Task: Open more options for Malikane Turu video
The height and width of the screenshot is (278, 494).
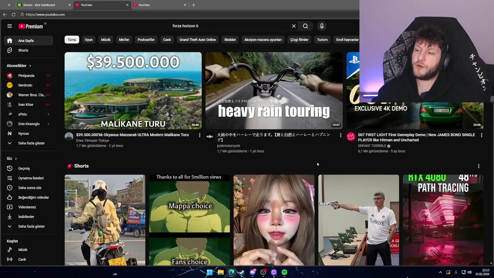Action: point(200,135)
